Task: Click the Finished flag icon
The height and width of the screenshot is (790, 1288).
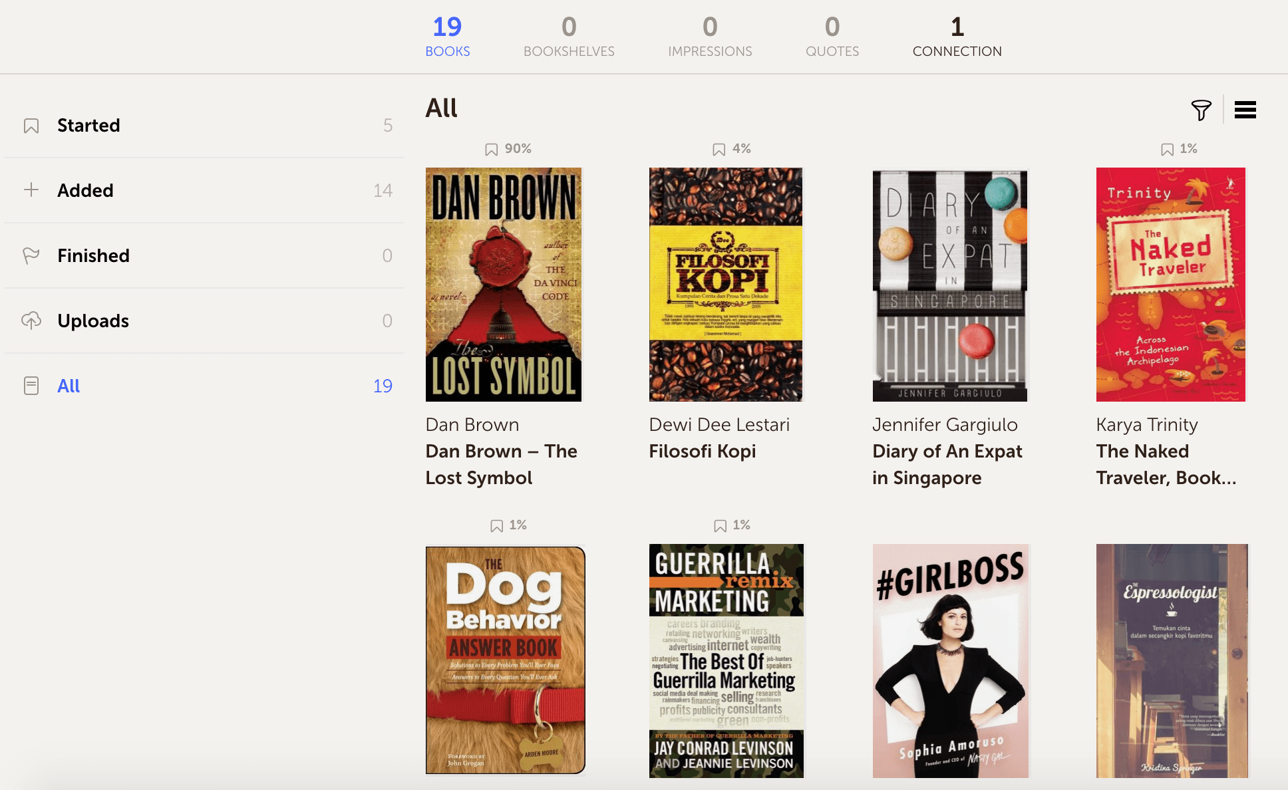Action: pos(31,255)
